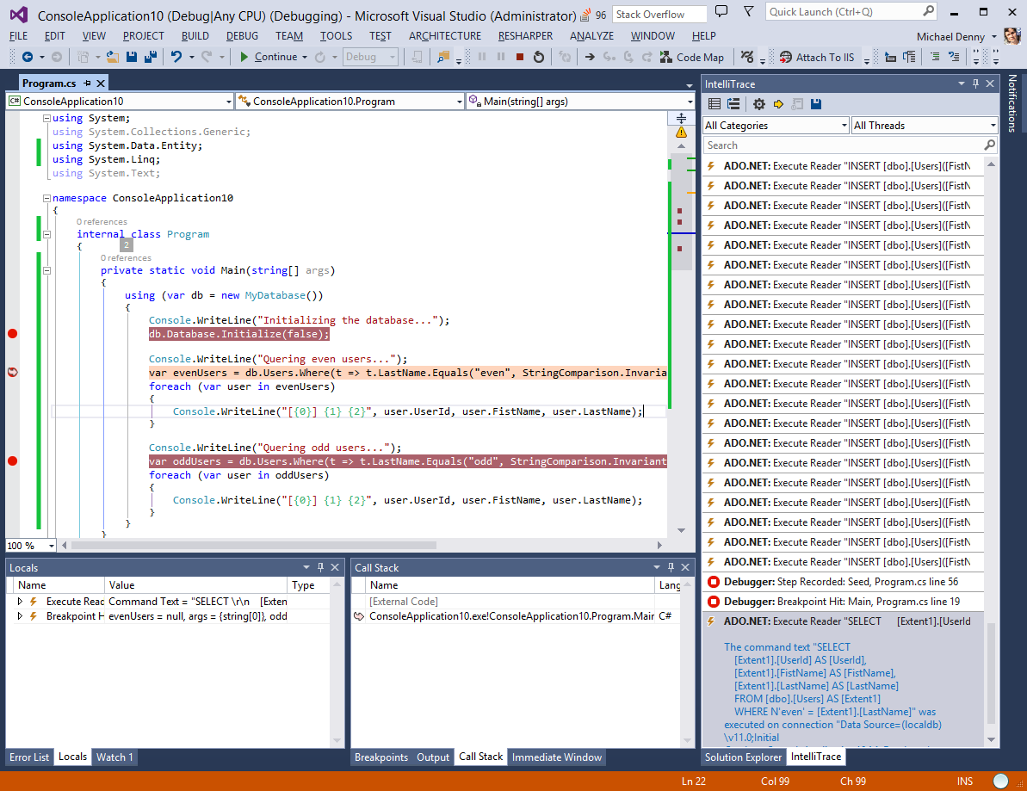Screen dimensions: 1027x791
Task: Expand the Breakpoint Hit row in Locals
Action: (x=20, y=616)
